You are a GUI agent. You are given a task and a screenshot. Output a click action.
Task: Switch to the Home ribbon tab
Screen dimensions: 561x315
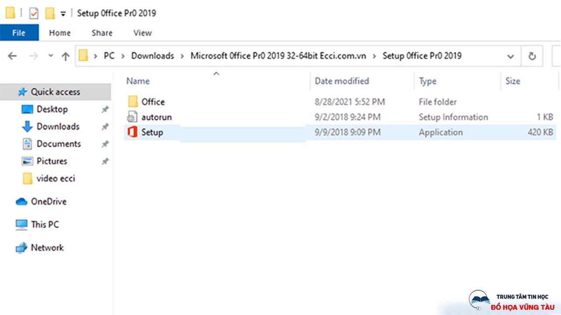(x=60, y=33)
